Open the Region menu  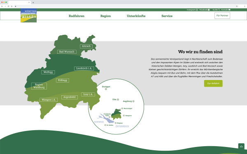tap(105, 16)
